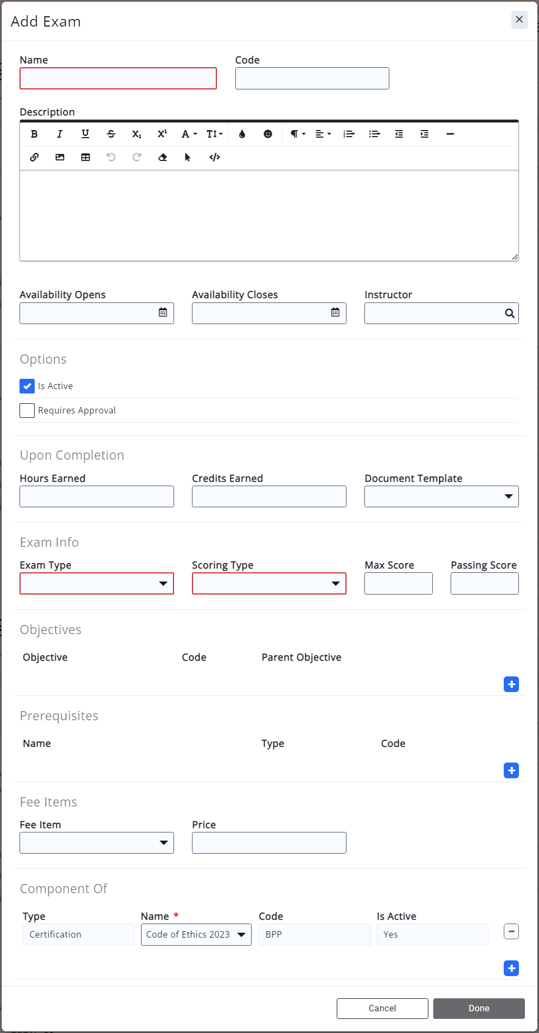The width and height of the screenshot is (539, 1033).
Task: Choose a Fee Item from dropdown
Action: 97,843
